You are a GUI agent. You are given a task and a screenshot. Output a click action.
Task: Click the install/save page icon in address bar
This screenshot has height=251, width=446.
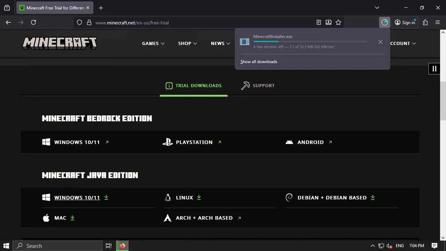pos(329,22)
